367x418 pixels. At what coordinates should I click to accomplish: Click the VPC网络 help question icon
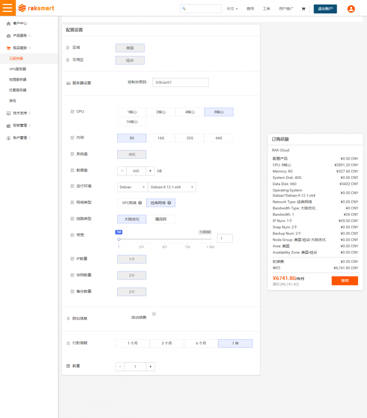[x=140, y=202]
